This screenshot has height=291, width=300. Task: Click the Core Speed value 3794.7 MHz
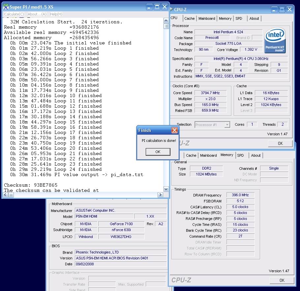[210, 93]
